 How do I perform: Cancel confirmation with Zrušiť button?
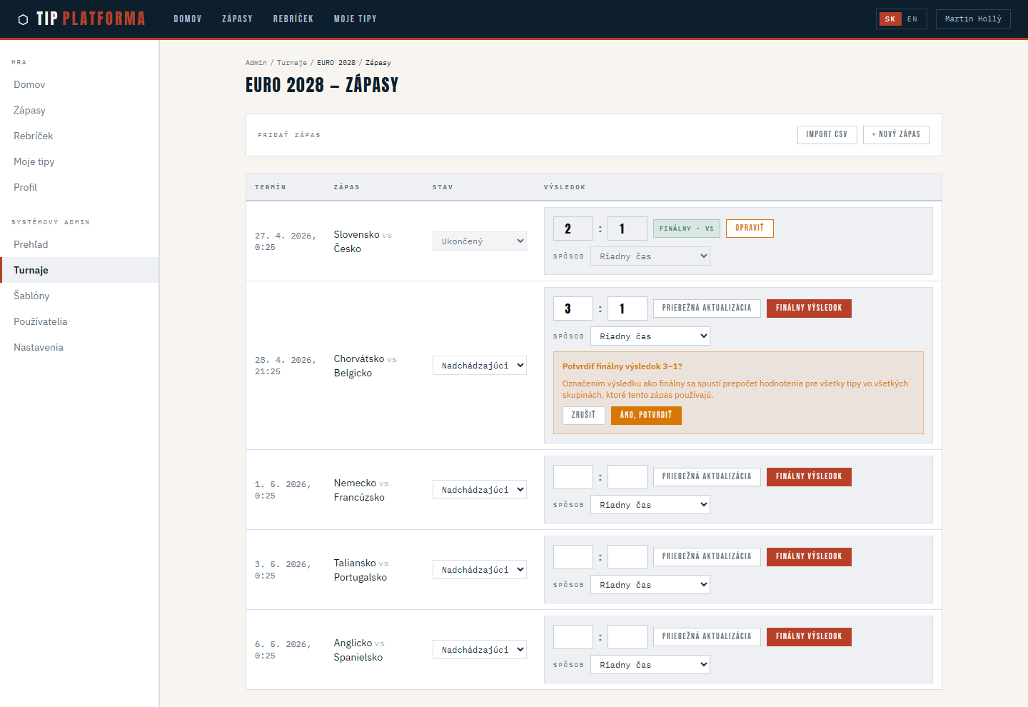click(583, 415)
